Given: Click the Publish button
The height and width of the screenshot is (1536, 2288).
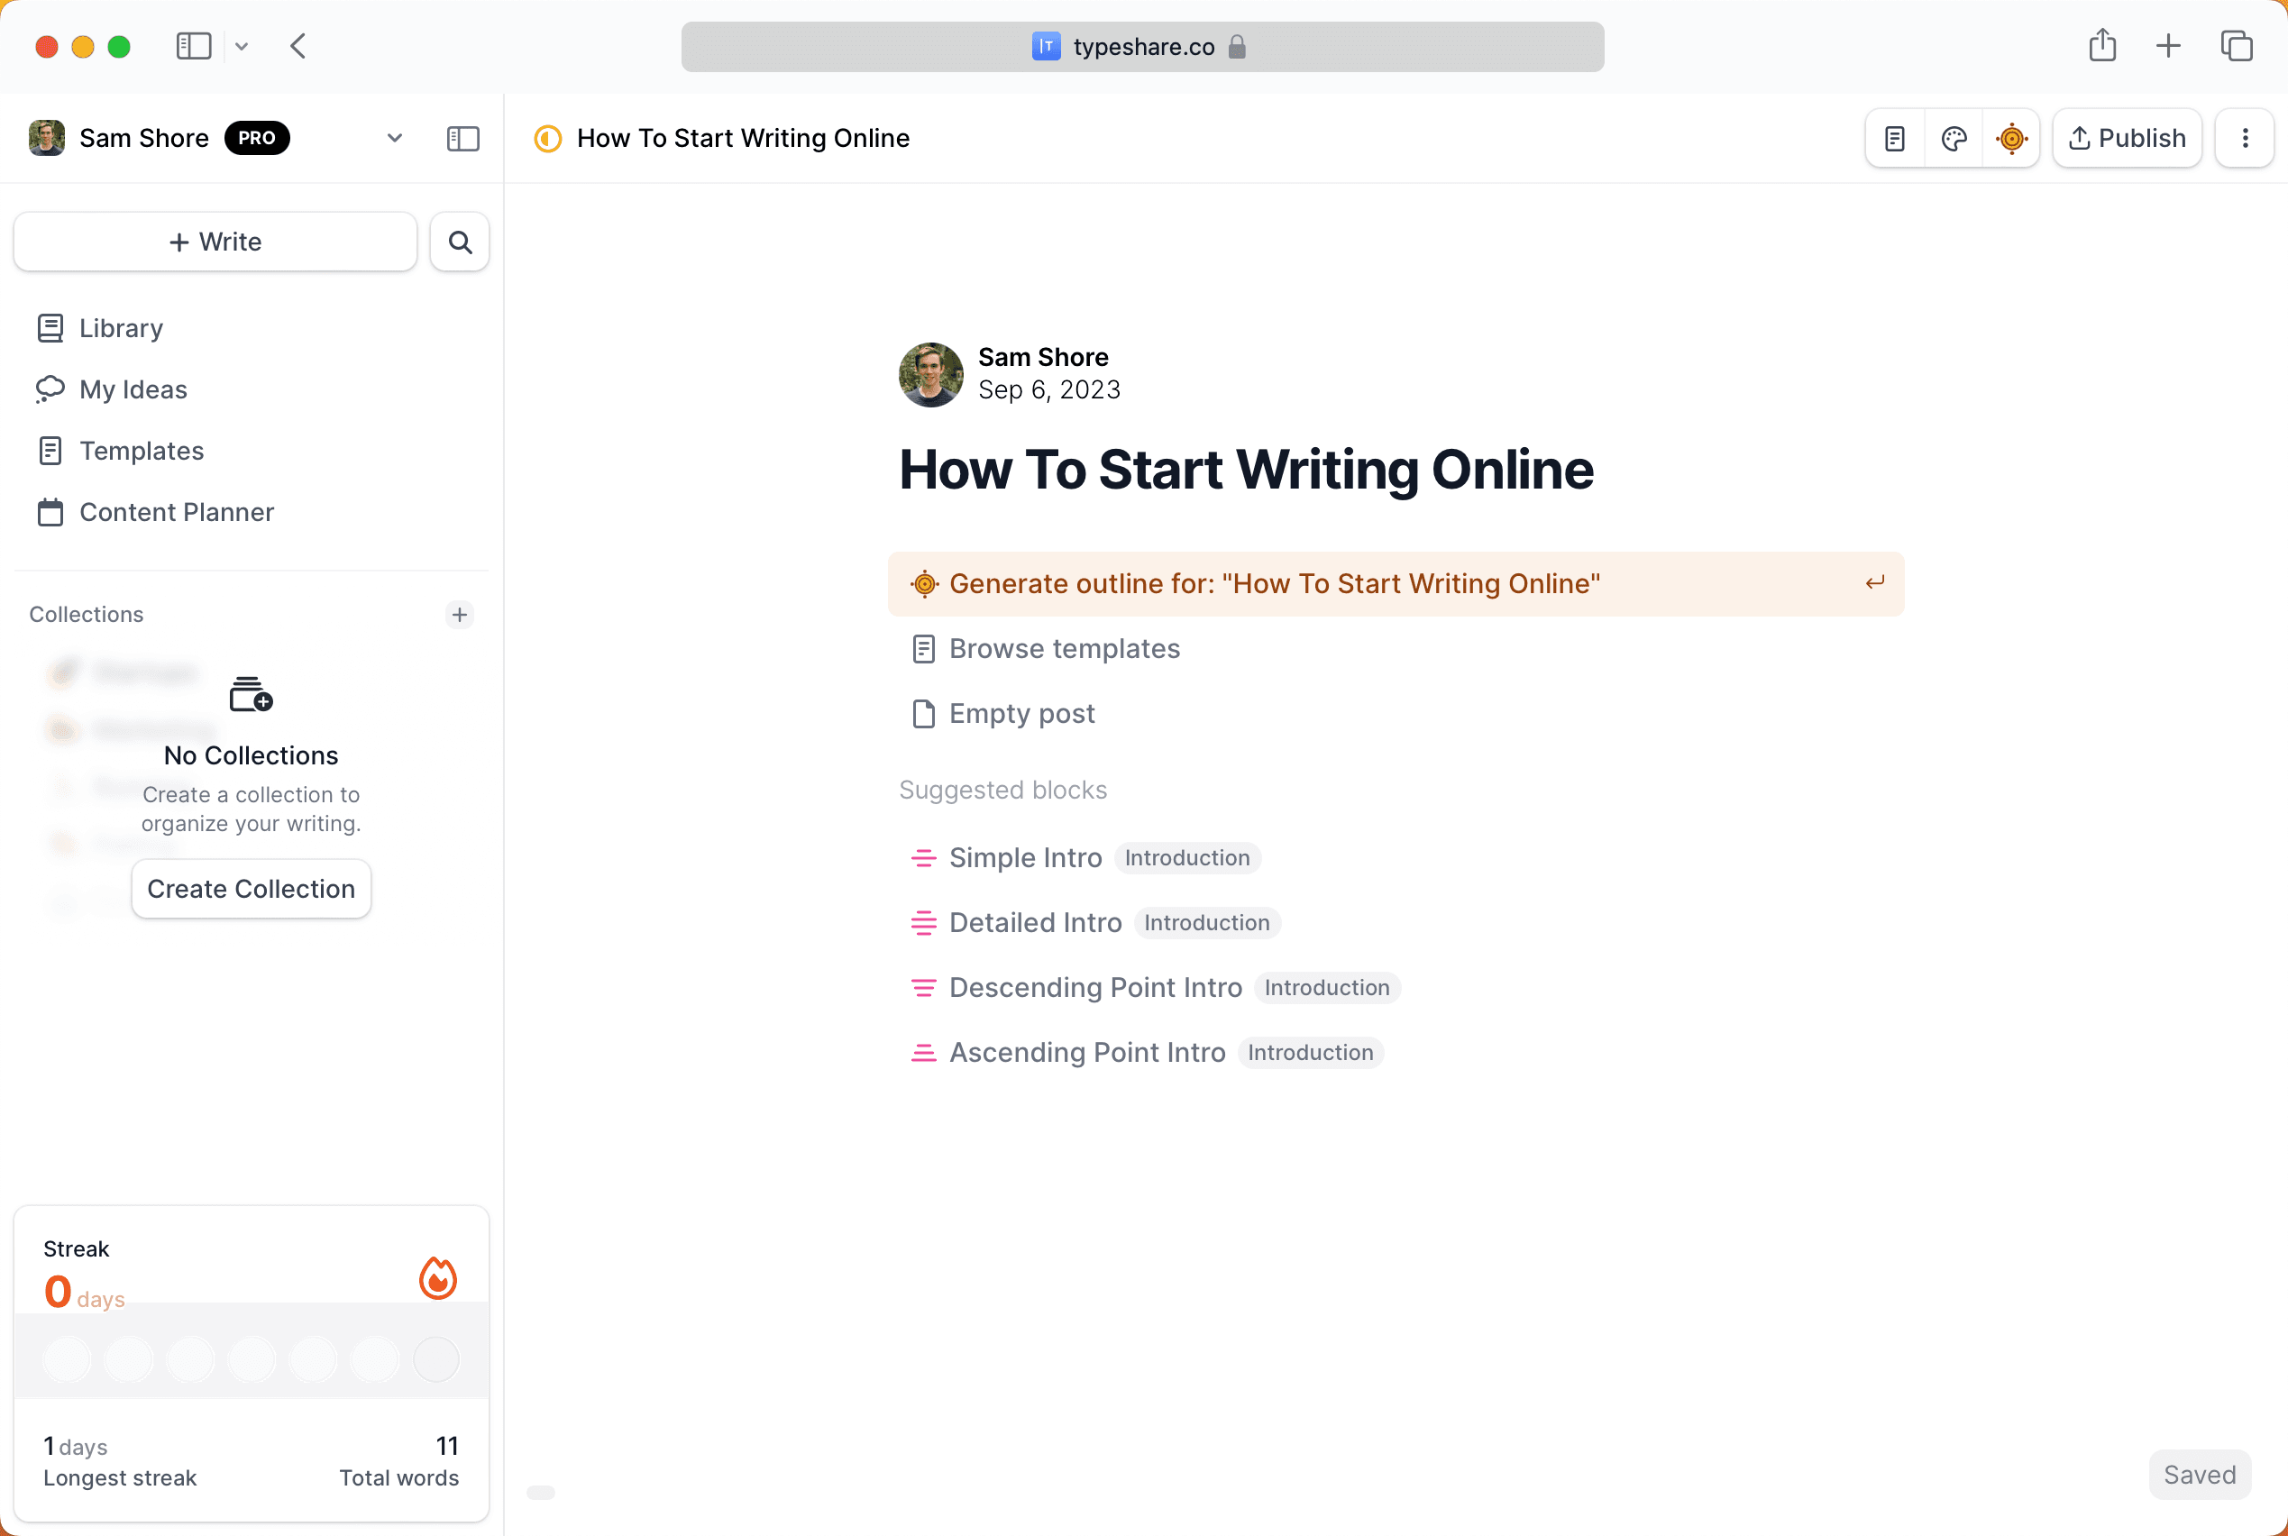Looking at the screenshot, I should click(2127, 138).
